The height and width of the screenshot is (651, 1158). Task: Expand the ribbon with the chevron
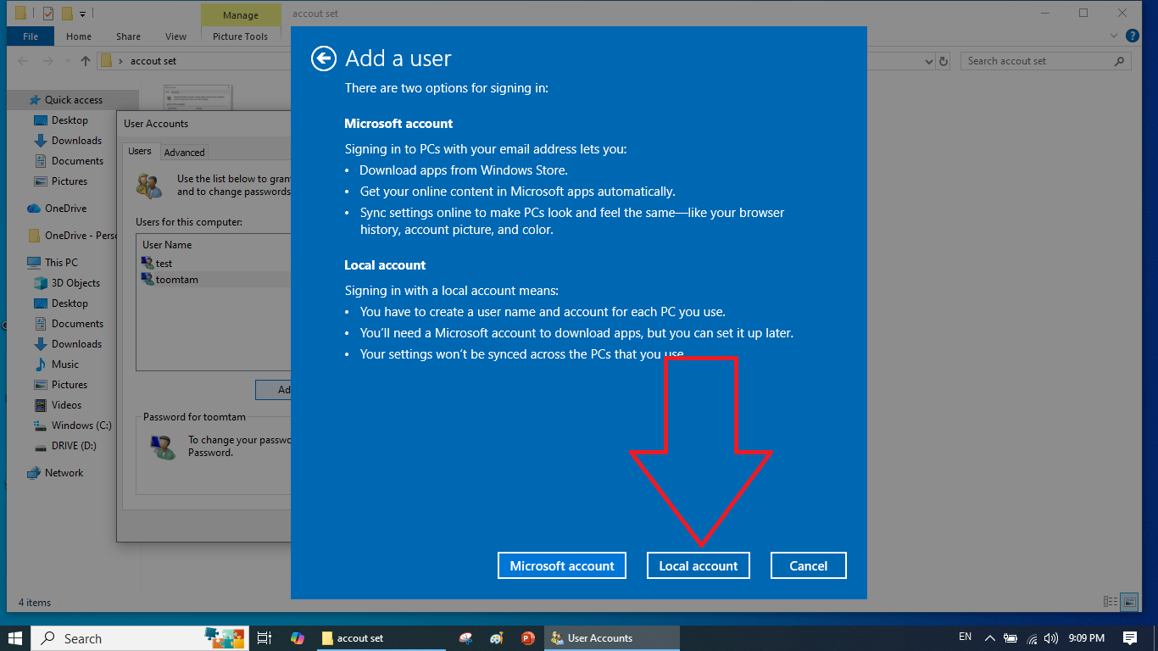tap(1115, 36)
